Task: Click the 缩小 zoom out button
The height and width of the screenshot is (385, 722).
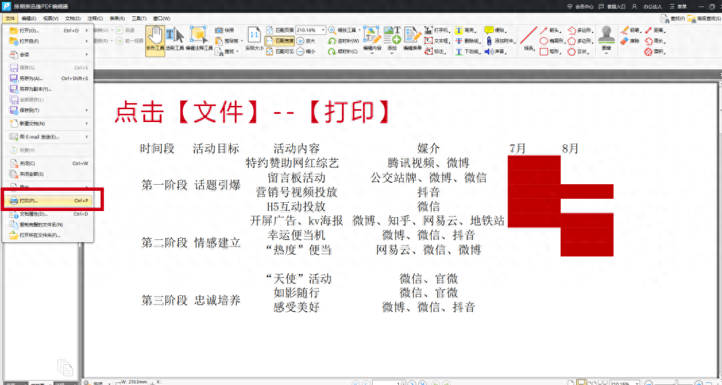Action: 306,51
